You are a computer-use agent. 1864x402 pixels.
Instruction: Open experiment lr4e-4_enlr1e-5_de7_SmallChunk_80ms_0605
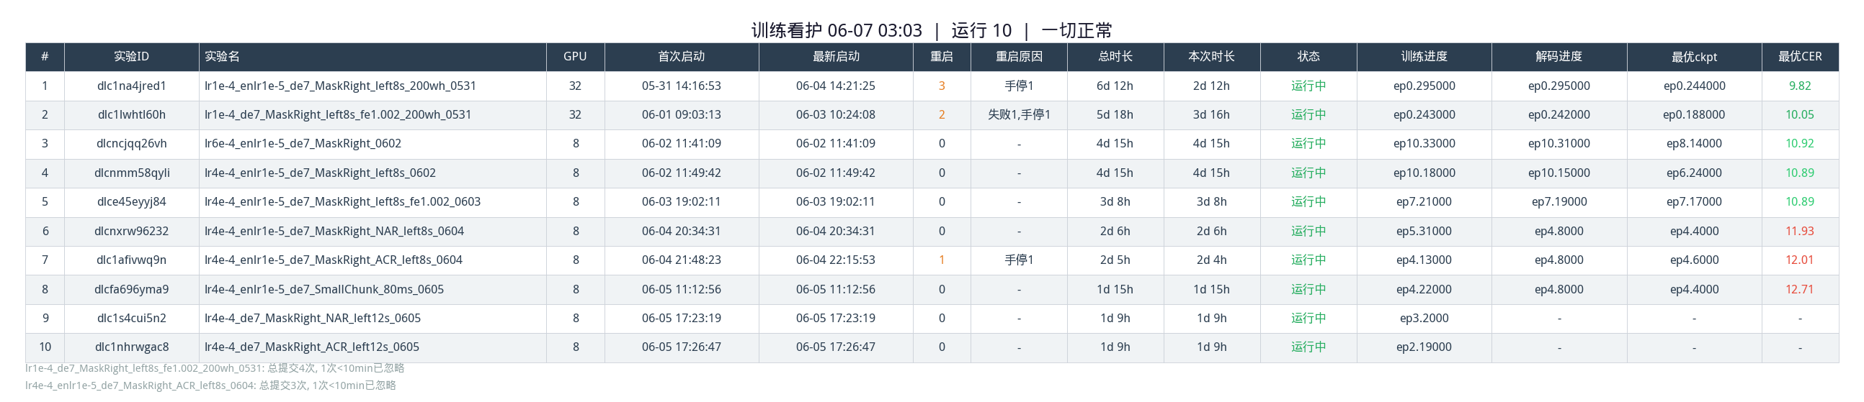click(324, 289)
